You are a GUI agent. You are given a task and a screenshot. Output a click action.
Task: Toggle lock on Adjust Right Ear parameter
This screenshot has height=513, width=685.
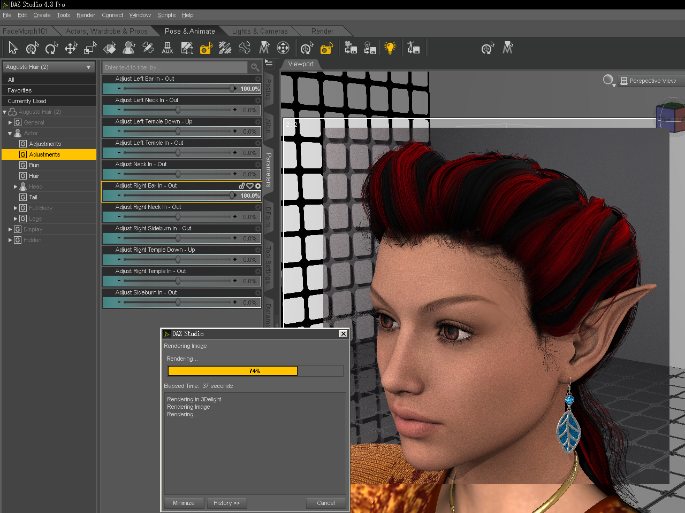(x=242, y=186)
